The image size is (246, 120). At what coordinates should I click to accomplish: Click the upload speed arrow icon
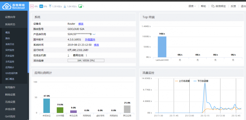pos(50,6)
